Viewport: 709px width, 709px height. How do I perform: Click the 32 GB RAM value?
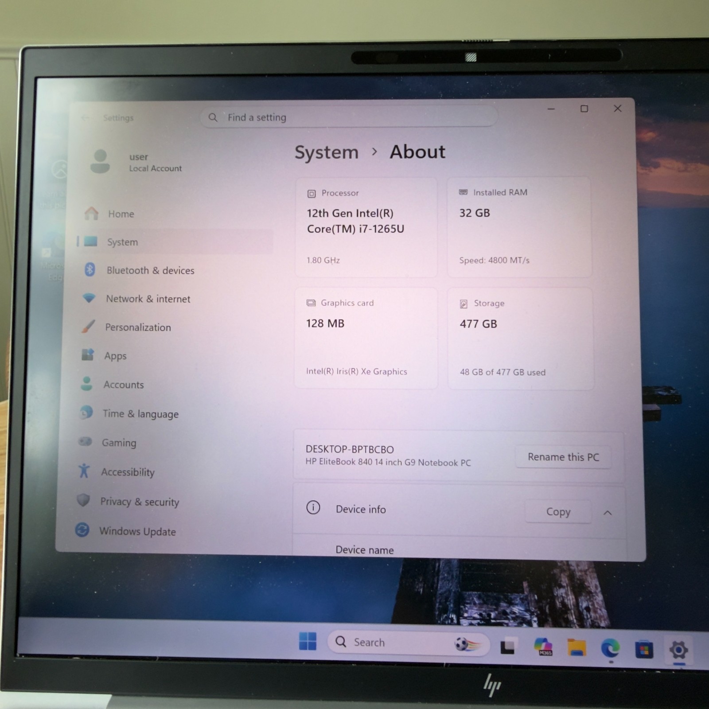[475, 213]
